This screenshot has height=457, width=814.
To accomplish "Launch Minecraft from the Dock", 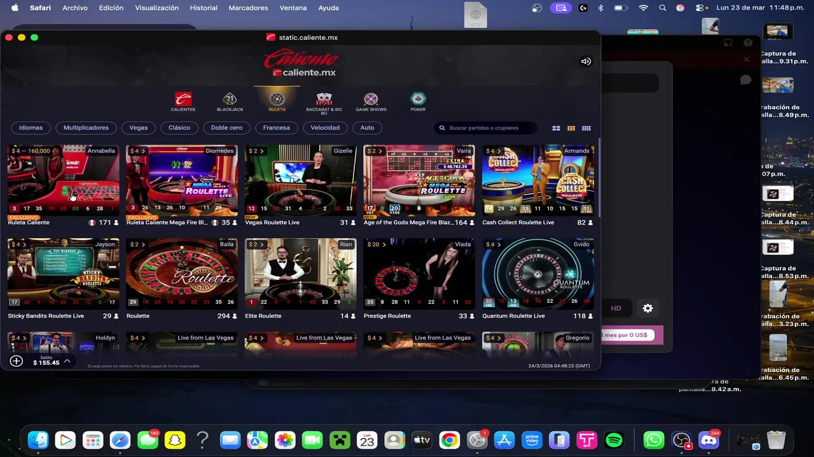I will (340, 440).
